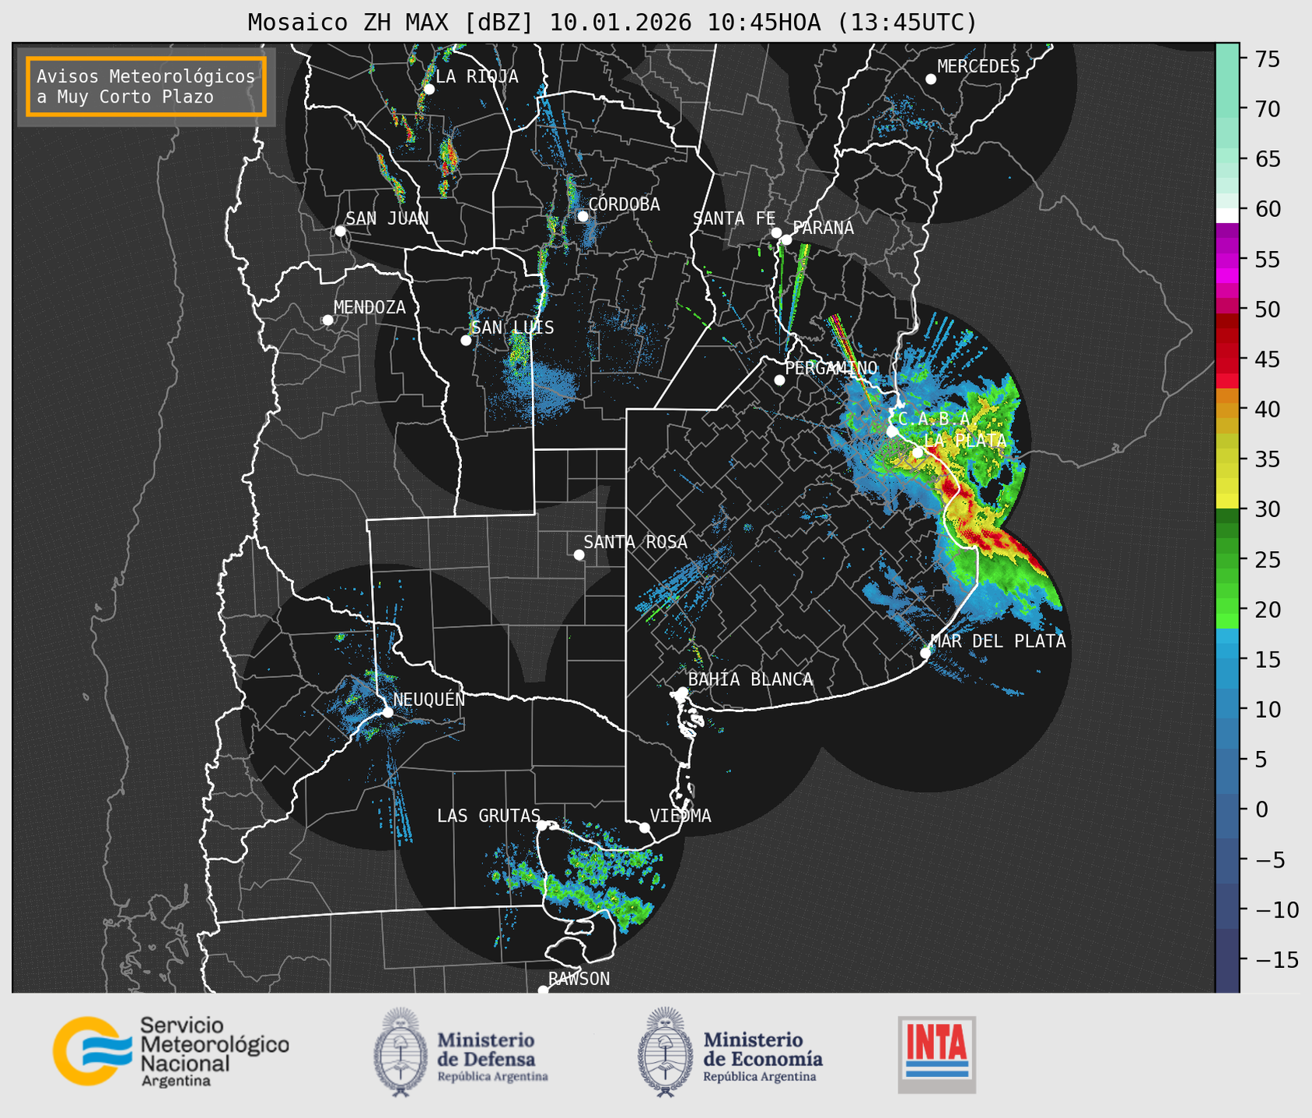Click the PERGAMINO city marker dot
The image size is (1312, 1118).
click(x=779, y=380)
